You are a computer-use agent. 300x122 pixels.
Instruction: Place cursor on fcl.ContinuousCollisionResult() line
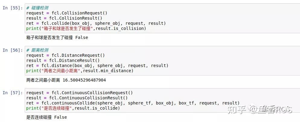77,98
